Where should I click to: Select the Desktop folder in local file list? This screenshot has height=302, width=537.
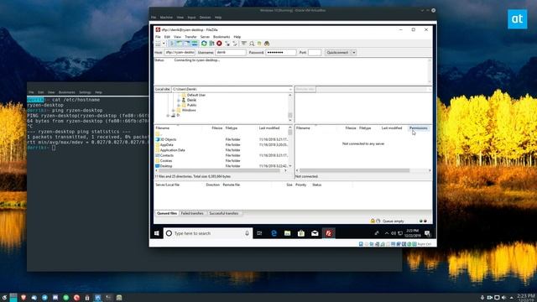tap(222, 166)
